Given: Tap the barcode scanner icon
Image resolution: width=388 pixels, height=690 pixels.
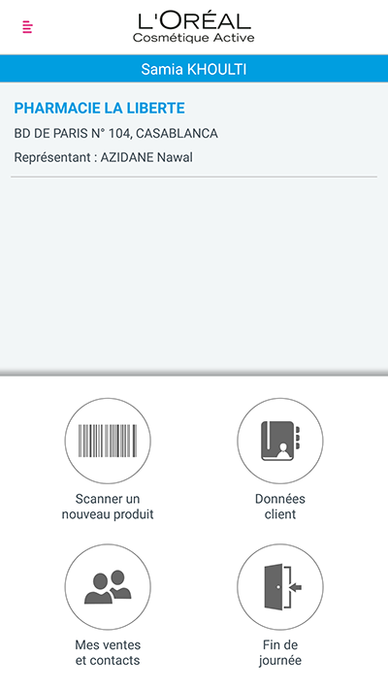Looking at the screenshot, I should pos(108,441).
